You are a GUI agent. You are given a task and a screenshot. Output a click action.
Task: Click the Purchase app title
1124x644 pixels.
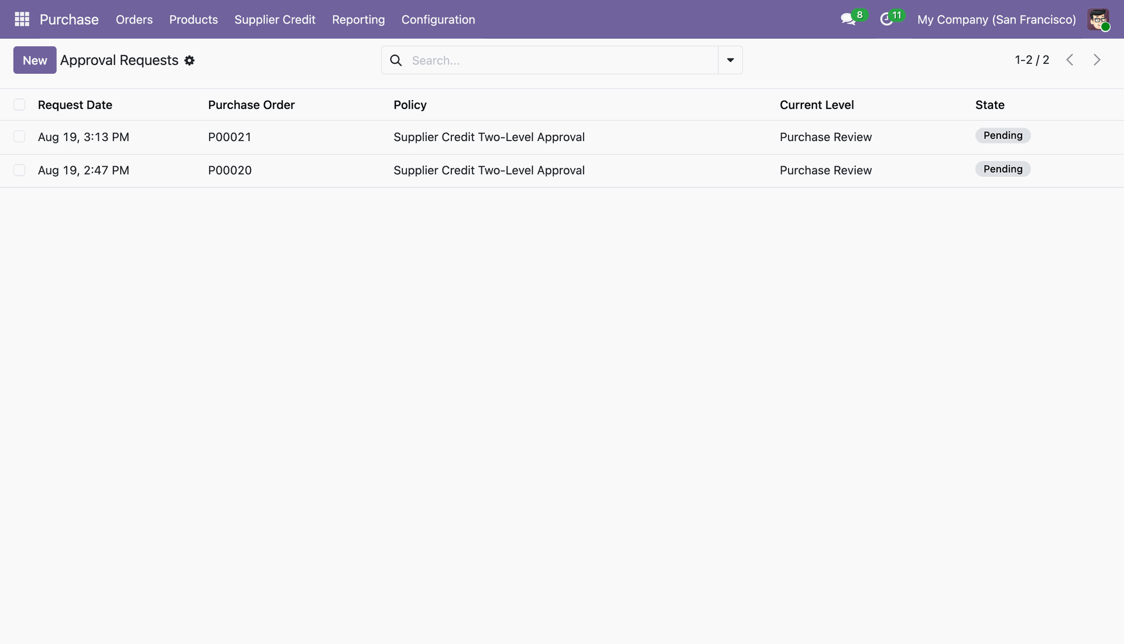point(69,19)
